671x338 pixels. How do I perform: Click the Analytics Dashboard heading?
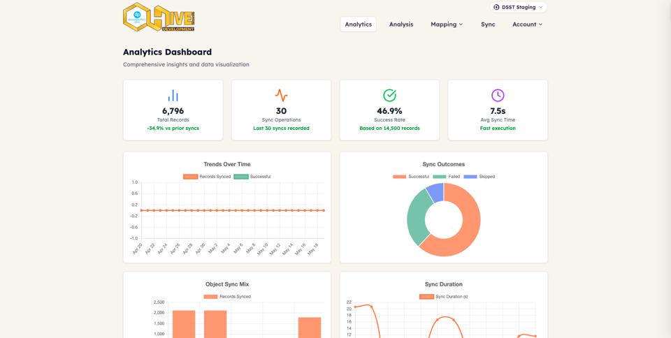[x=167, y=52]
